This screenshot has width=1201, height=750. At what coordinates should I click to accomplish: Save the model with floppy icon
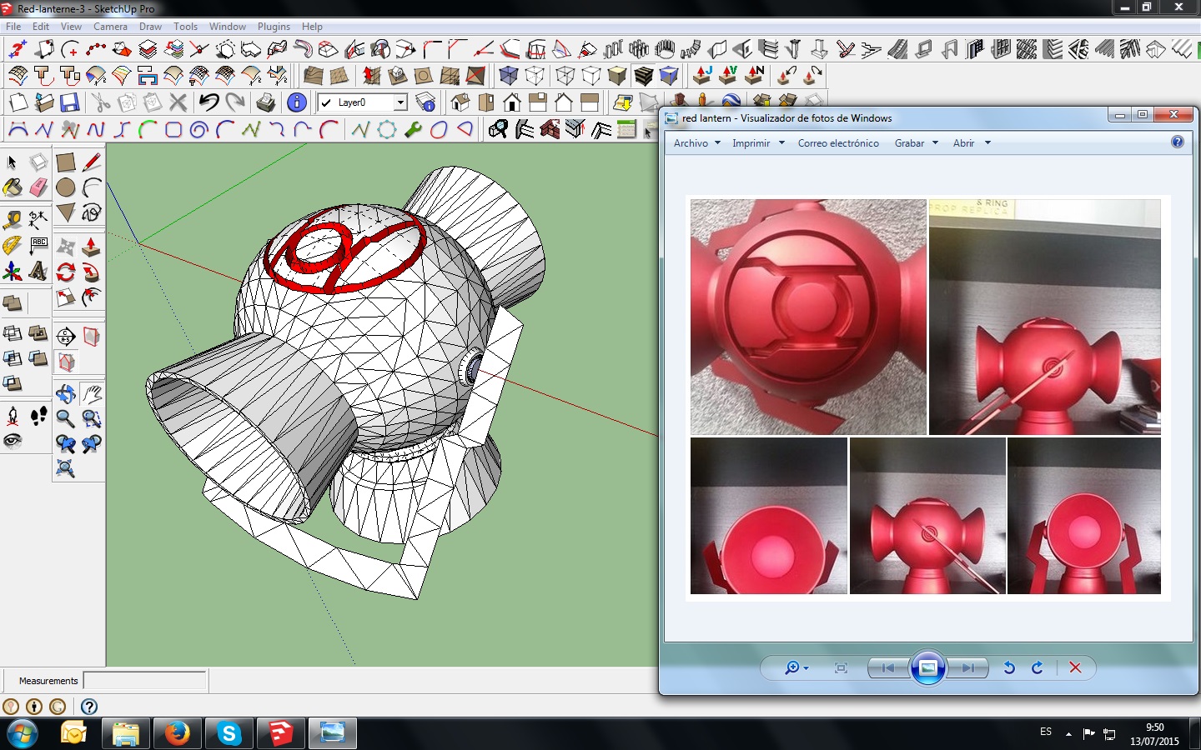(70, 102)
